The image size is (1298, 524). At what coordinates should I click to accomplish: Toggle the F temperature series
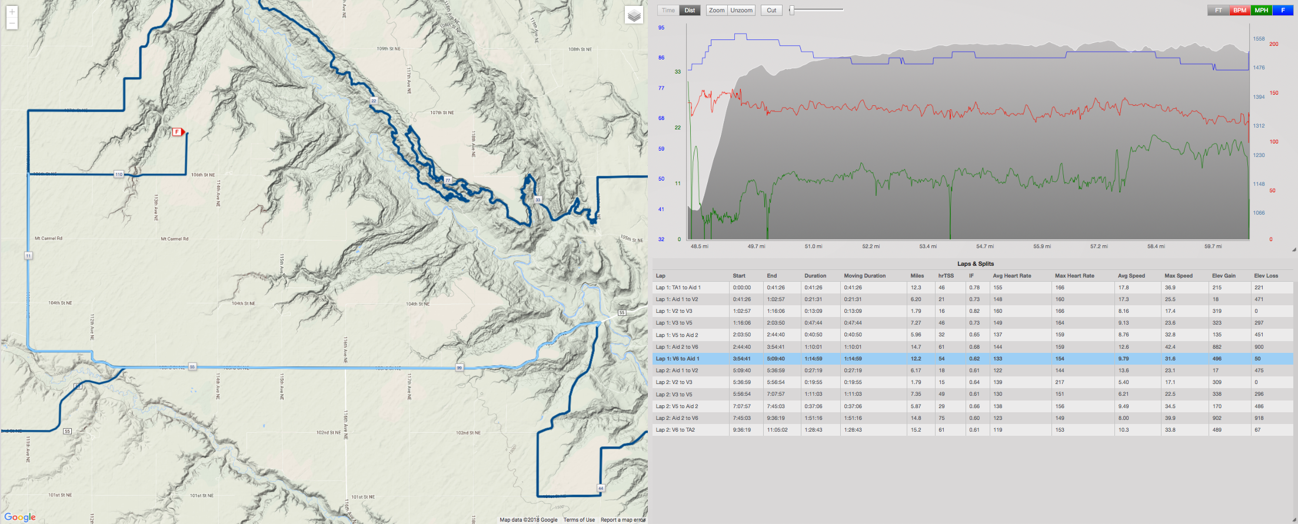pos(1283,10)
